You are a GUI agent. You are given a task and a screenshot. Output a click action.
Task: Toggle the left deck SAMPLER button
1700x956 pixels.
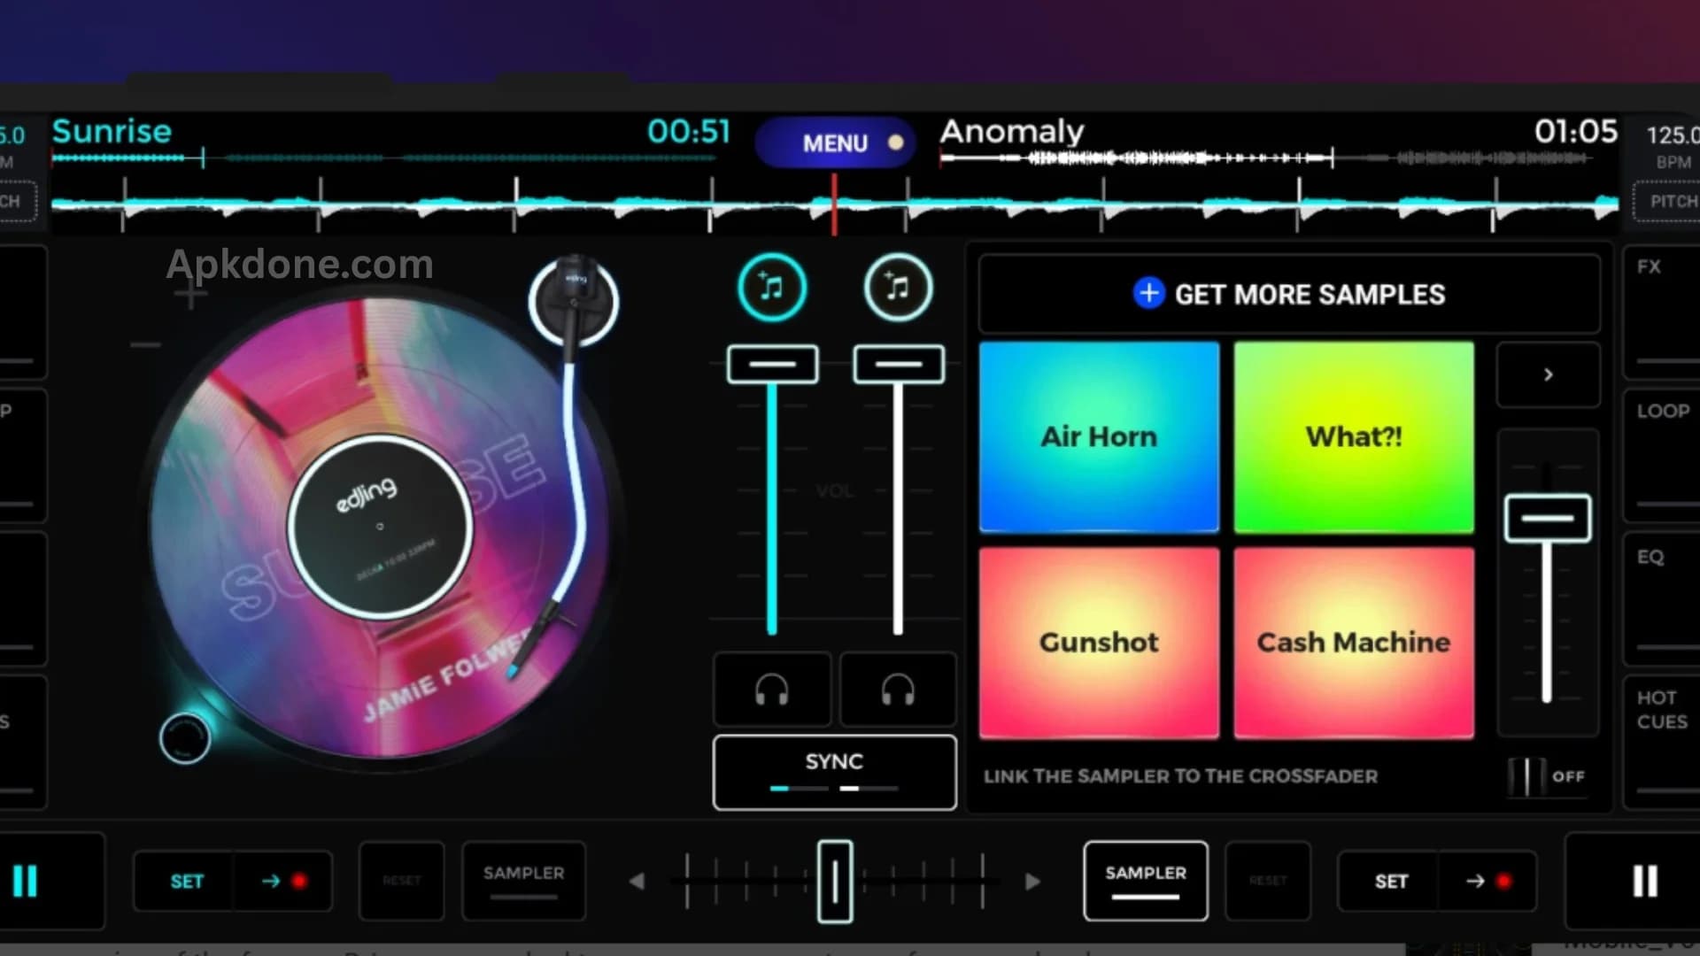pyautogui.click(x=523, y=881)
